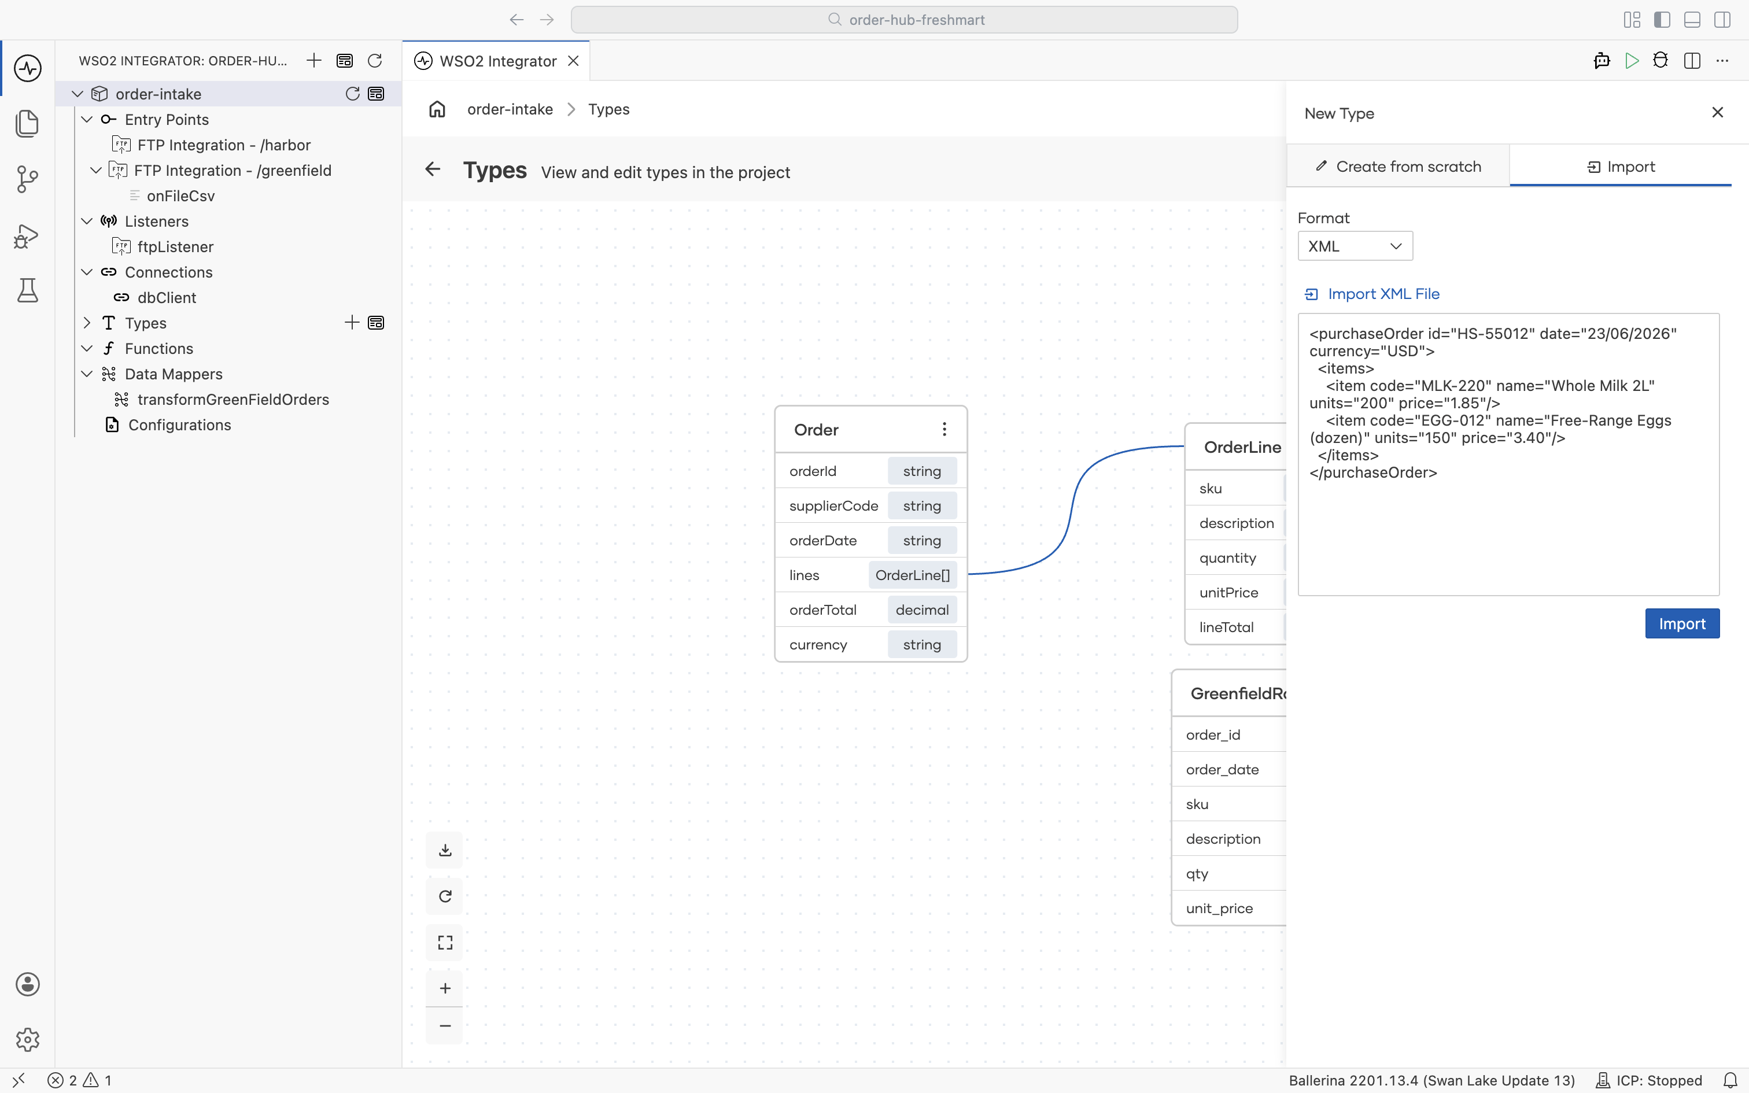This screenshot has width=1749, height=1093.
Task: Close the WSO2 Integrator tab
Action: [x=573, y=61]
